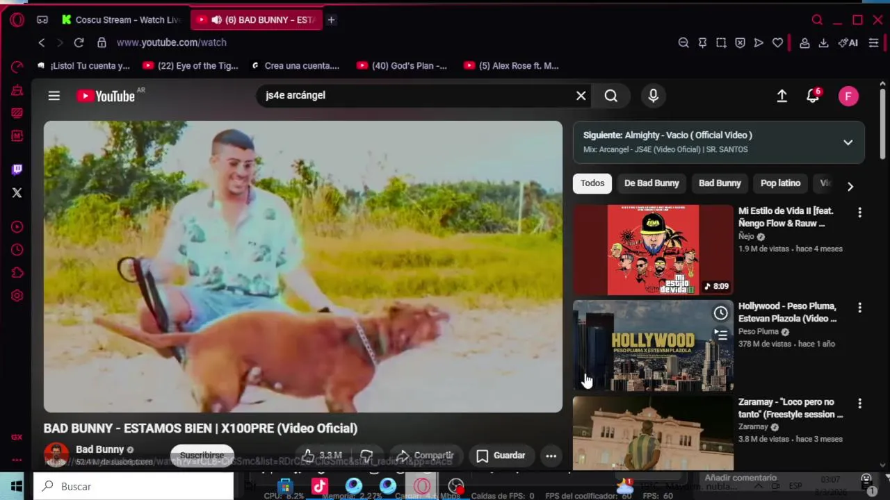Open the YouTube hamburger guide menu
Screen dimensions: 890x500
(x=54, y=96)
